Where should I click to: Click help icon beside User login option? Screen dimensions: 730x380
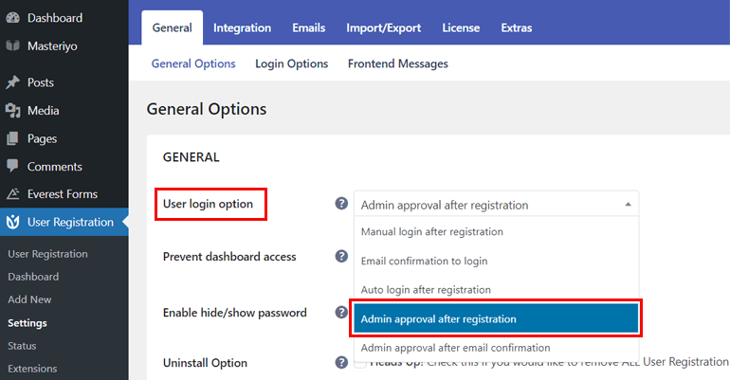click(x=341, y=204)
